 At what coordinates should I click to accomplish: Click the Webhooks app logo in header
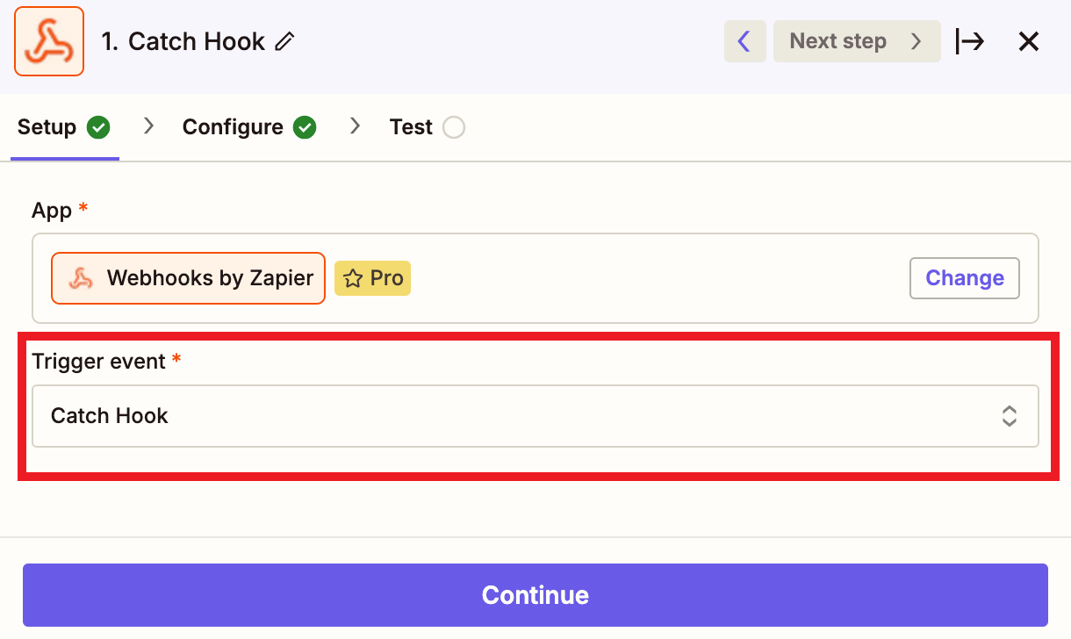click(x=49, y=41)
